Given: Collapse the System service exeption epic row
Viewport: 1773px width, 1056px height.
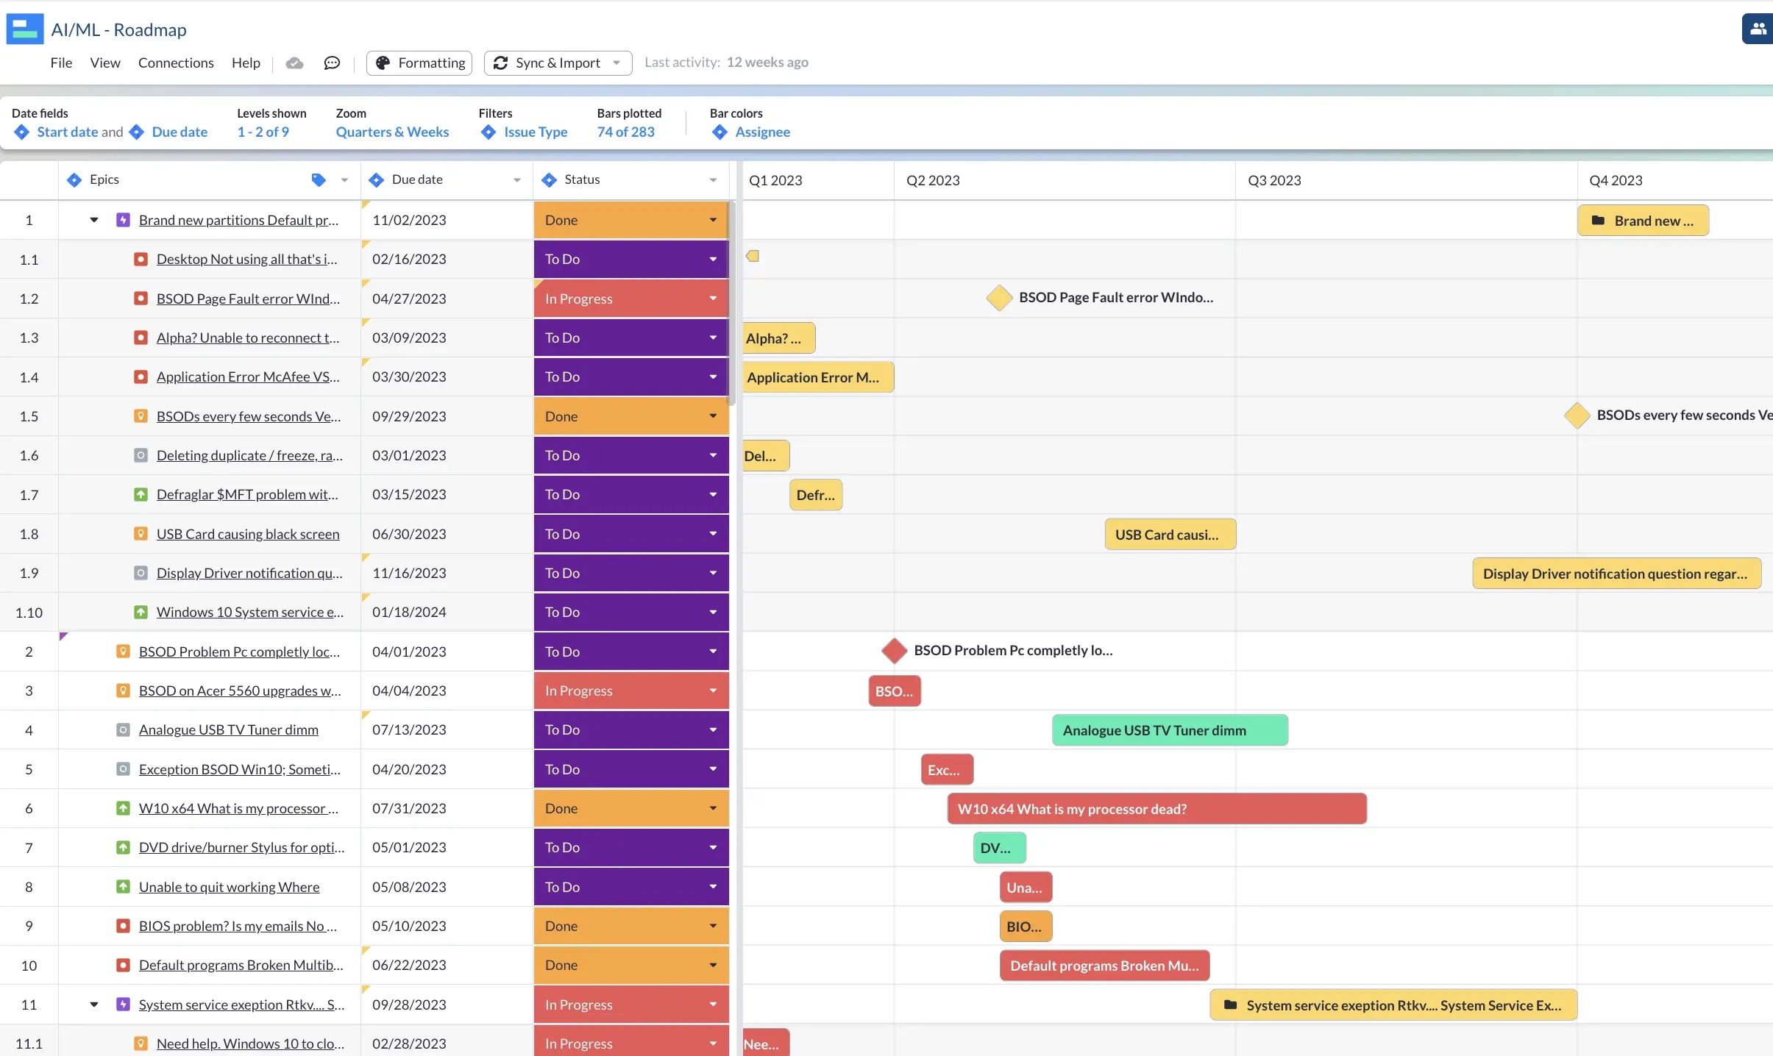Looking at the screenshot, I should (94, 1005).
